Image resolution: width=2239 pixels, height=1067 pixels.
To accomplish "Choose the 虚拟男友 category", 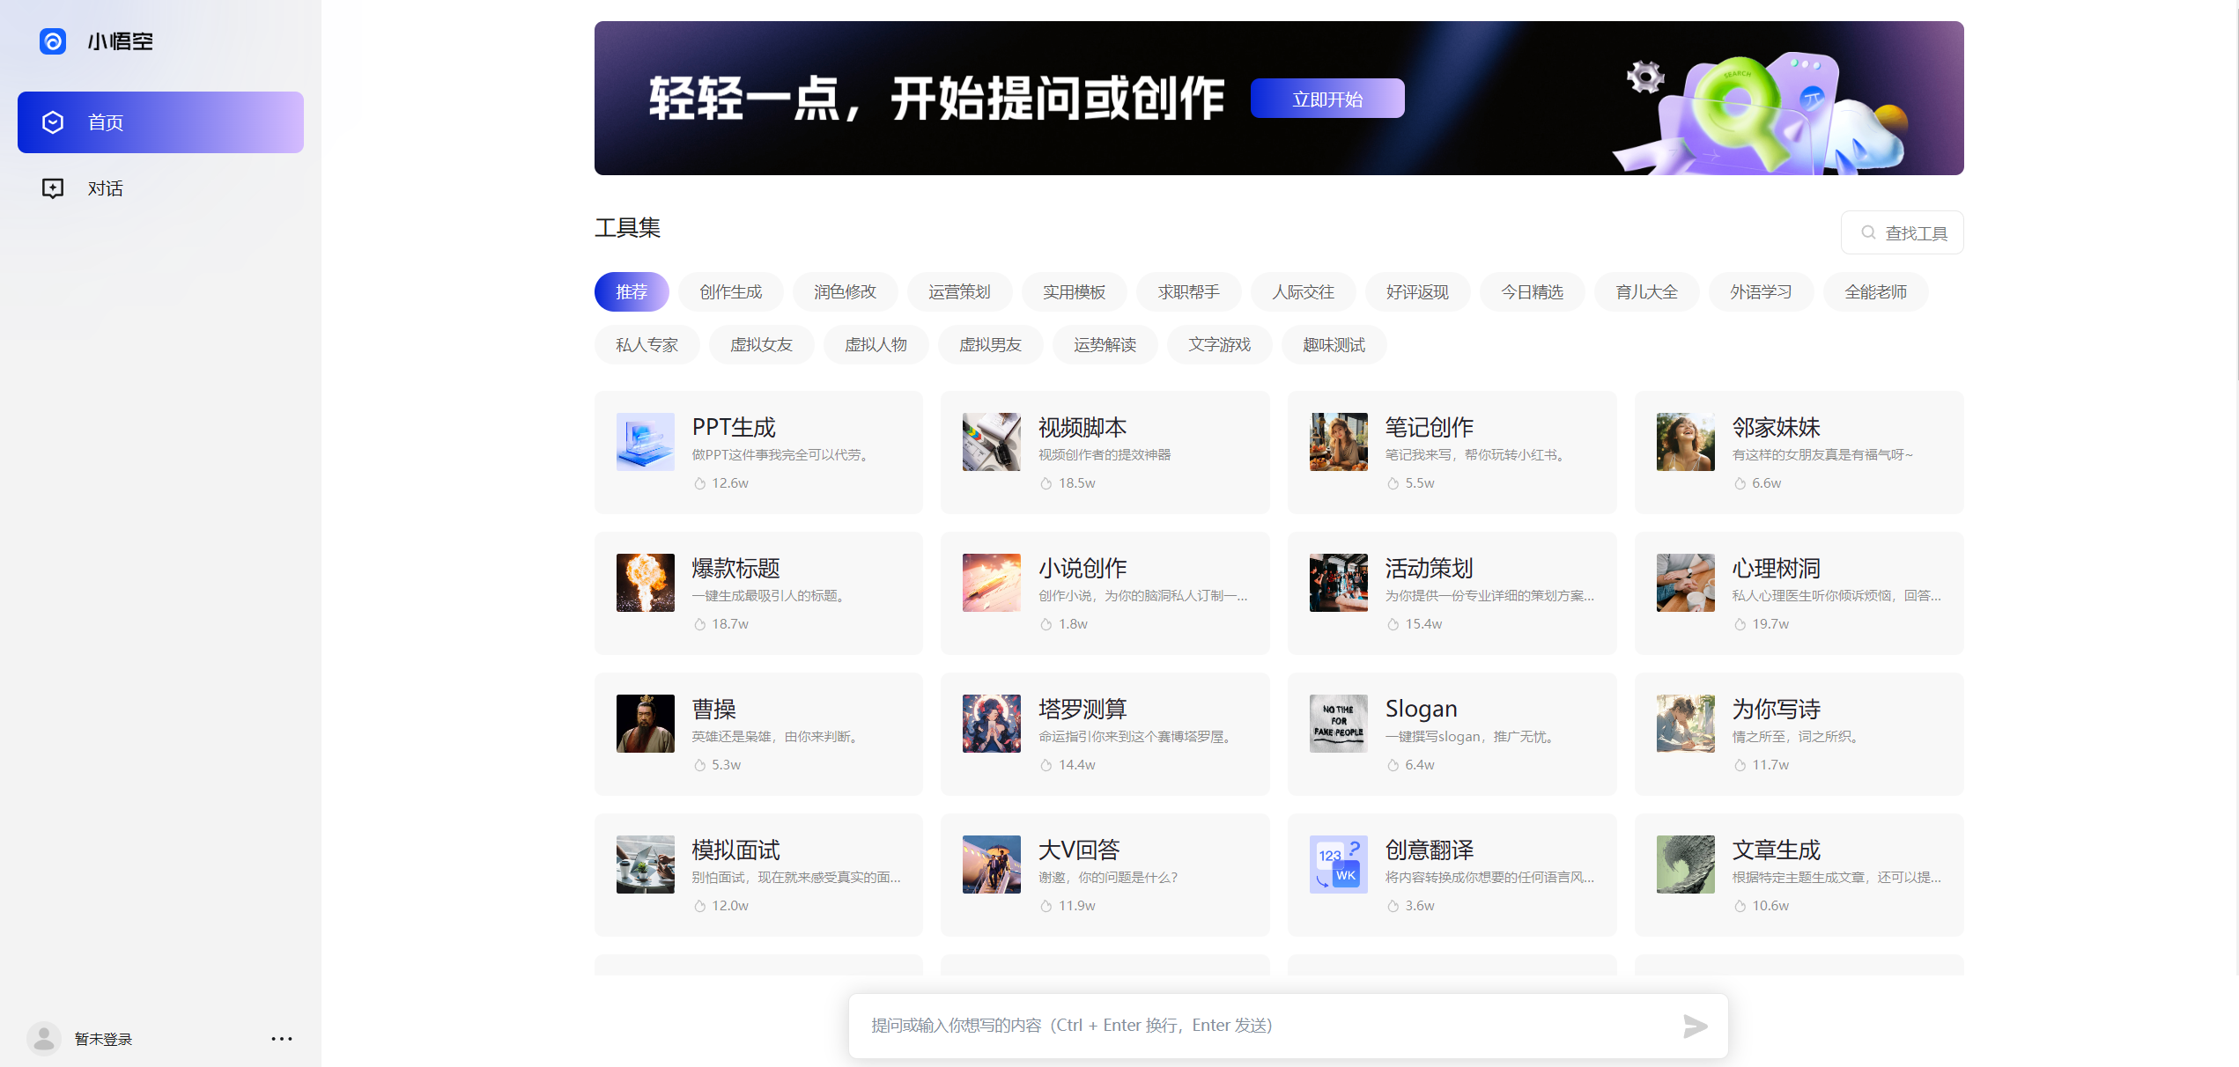I will click(x=990, y=345).
